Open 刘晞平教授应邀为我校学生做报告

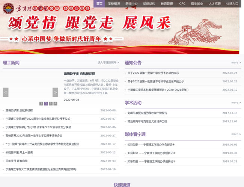point(147,113)
